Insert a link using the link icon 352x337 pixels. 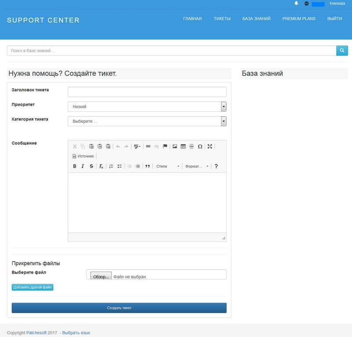[x=148, y=147]
